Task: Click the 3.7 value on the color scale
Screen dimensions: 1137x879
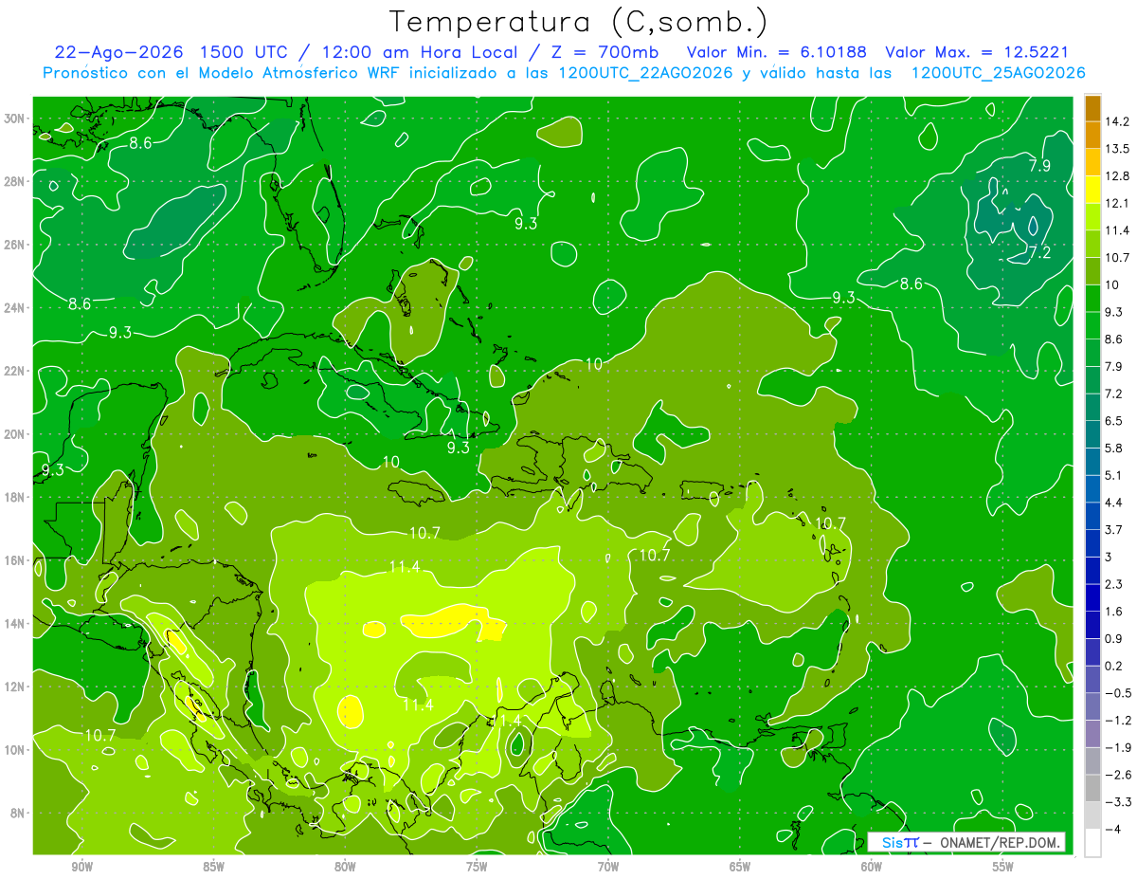Action: pos(1114,530)
